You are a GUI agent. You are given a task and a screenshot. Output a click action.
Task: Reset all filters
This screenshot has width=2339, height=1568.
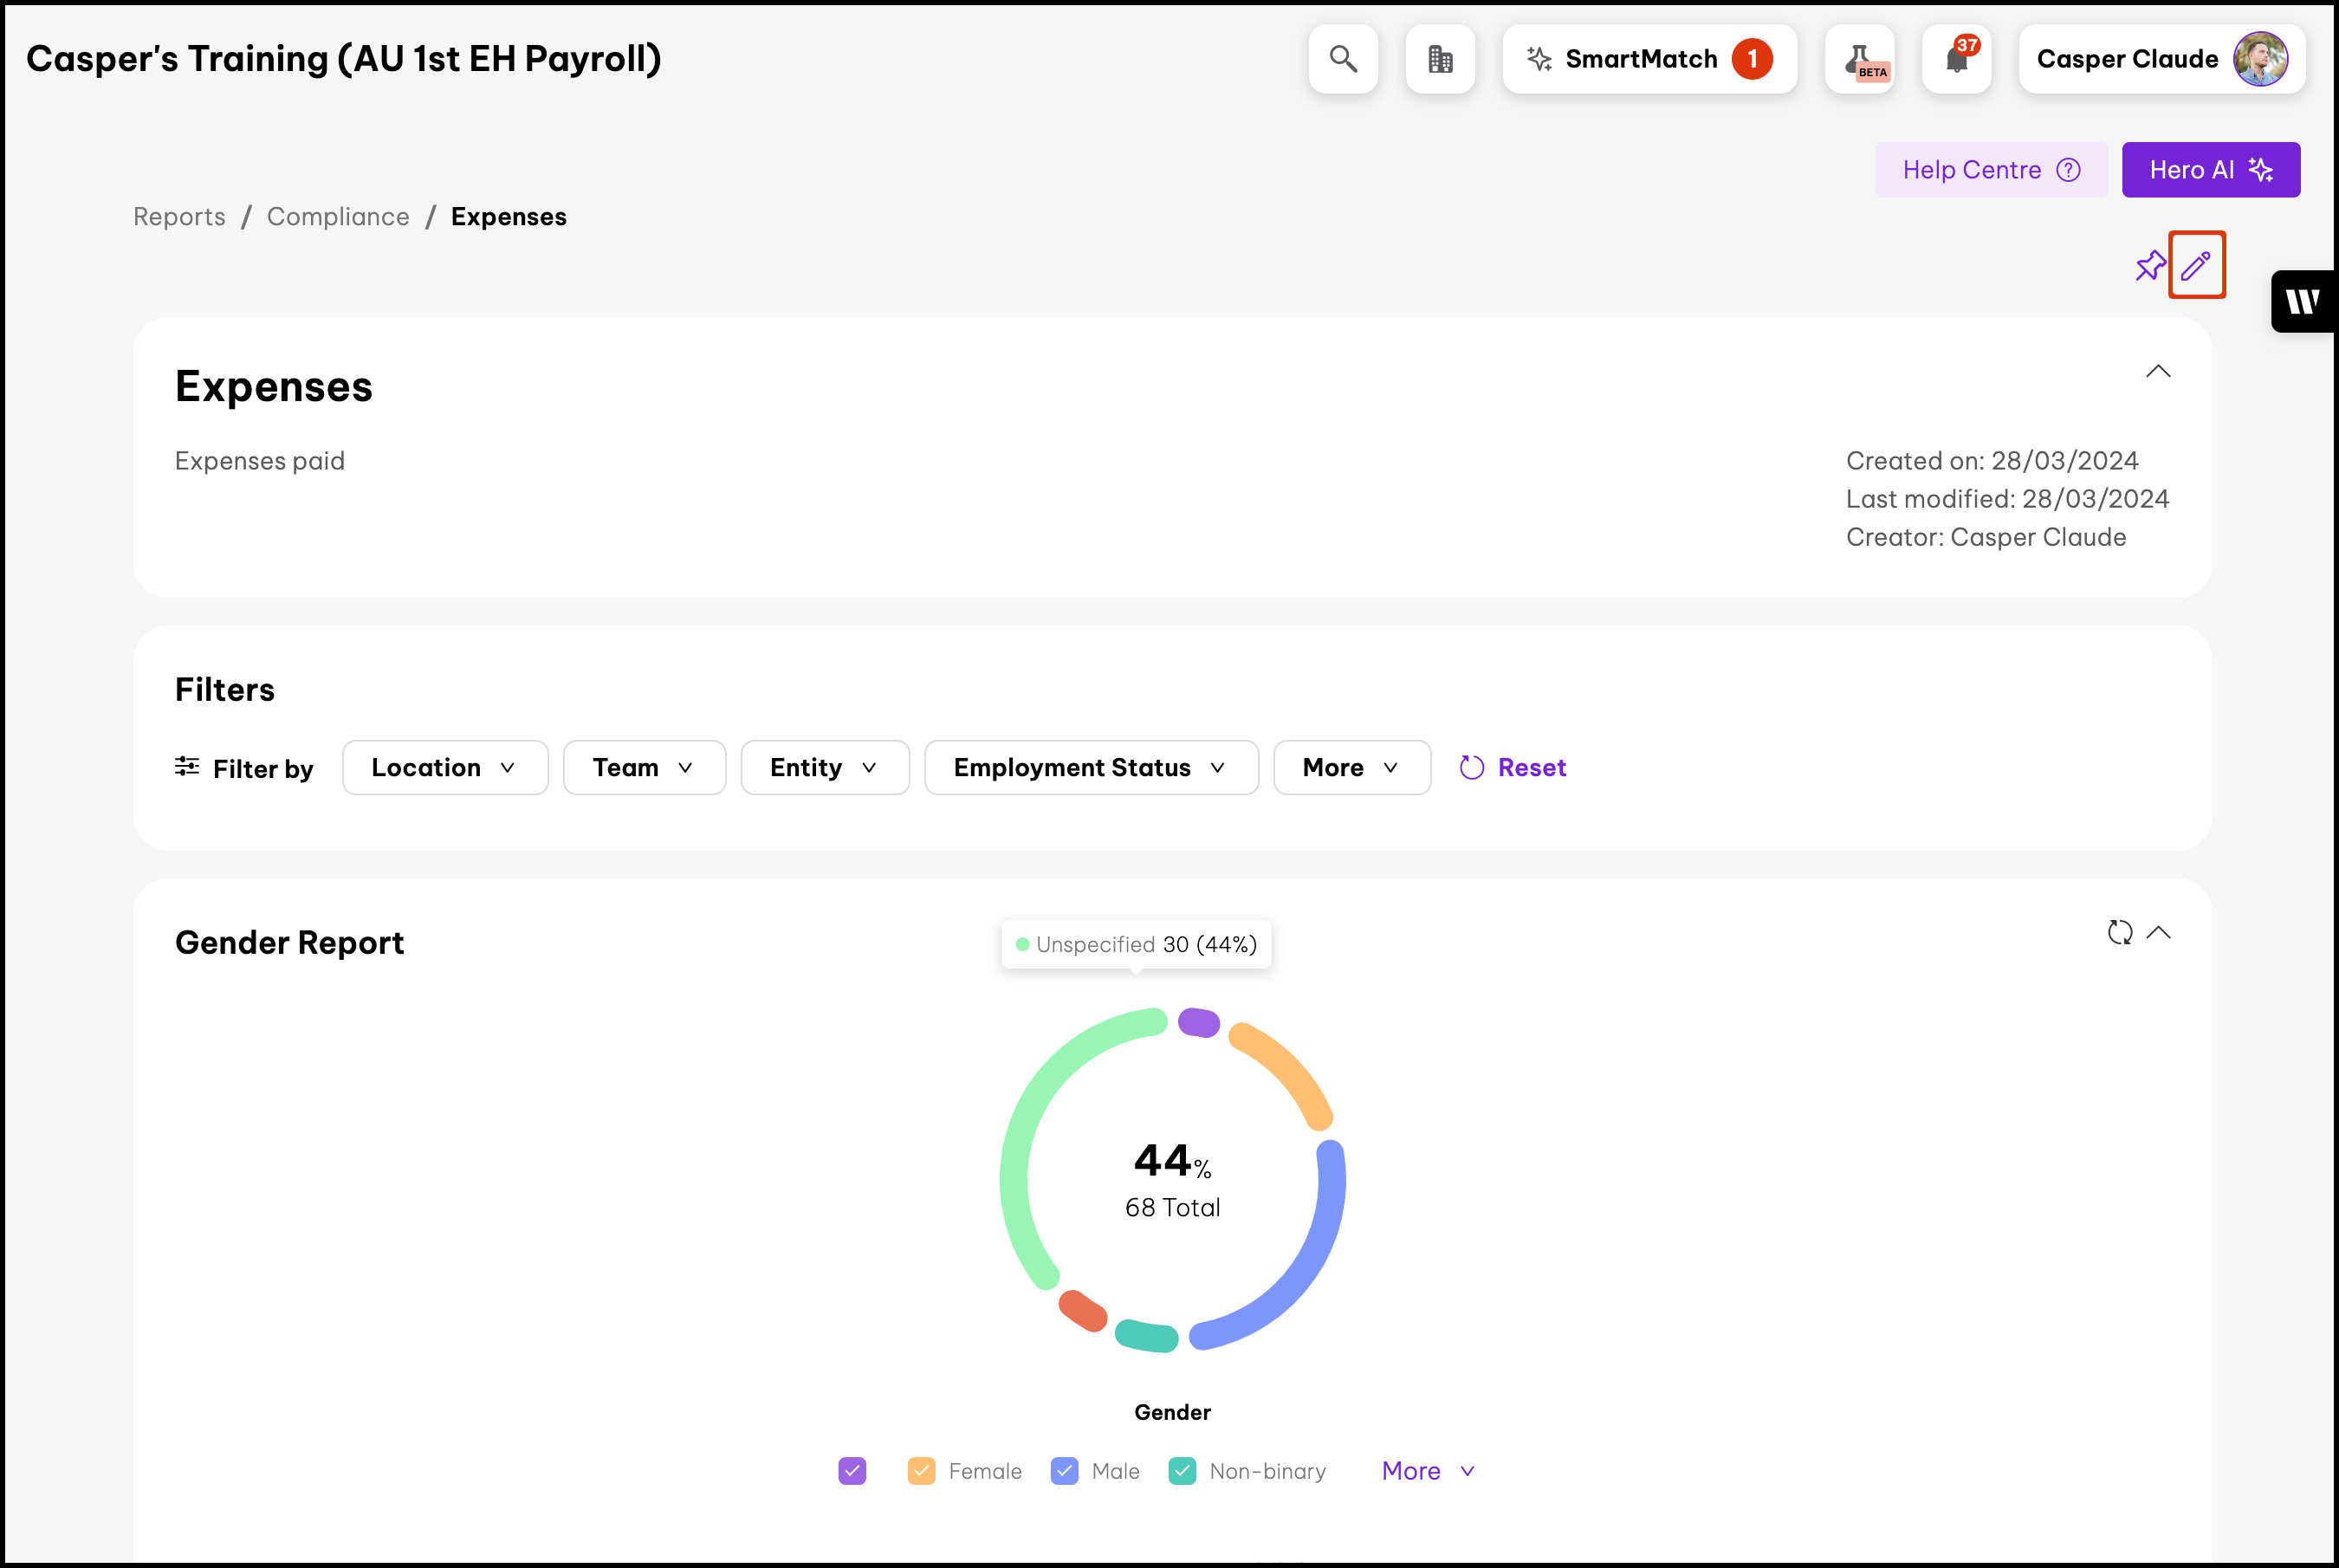[x=1513, y=768]
